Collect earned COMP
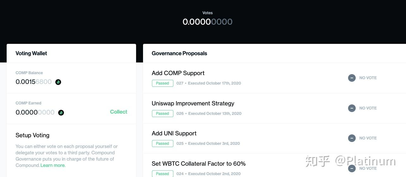The image size is (406, 177). coord(119,112)
